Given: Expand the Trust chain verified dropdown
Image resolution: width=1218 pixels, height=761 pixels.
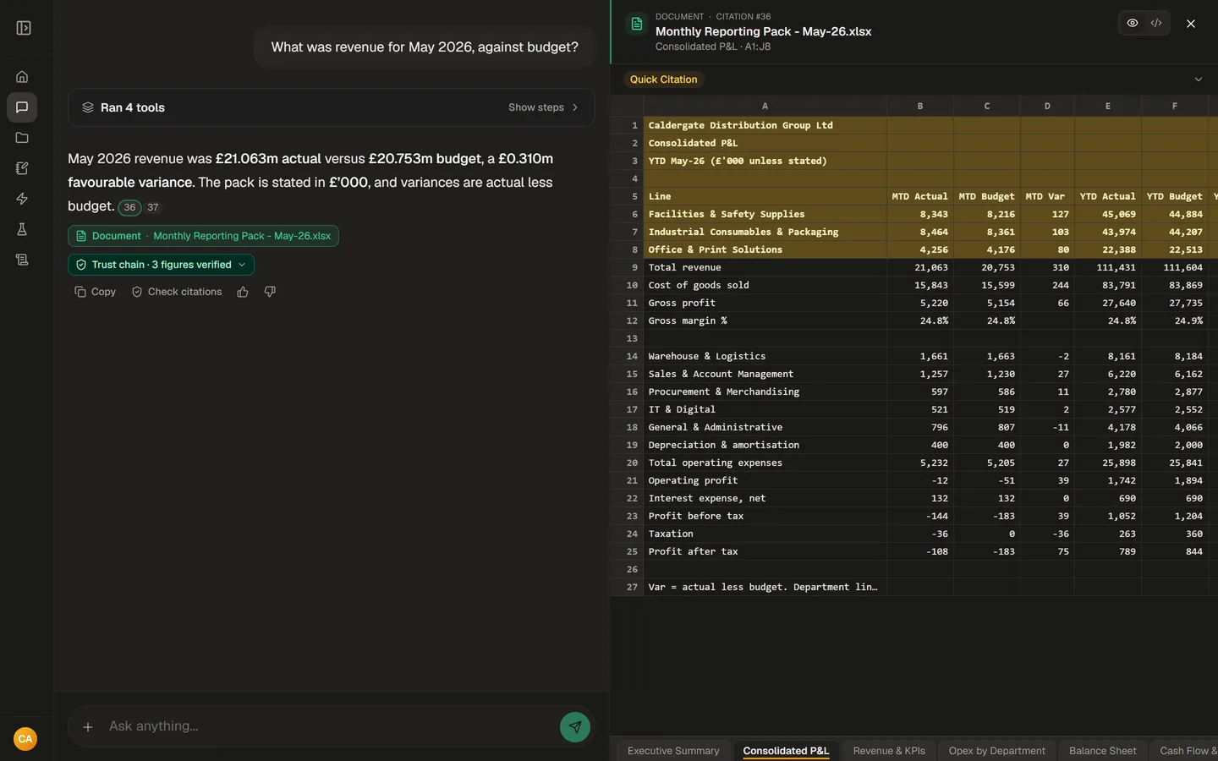Looking at the screenshot, I should point(161,265).
